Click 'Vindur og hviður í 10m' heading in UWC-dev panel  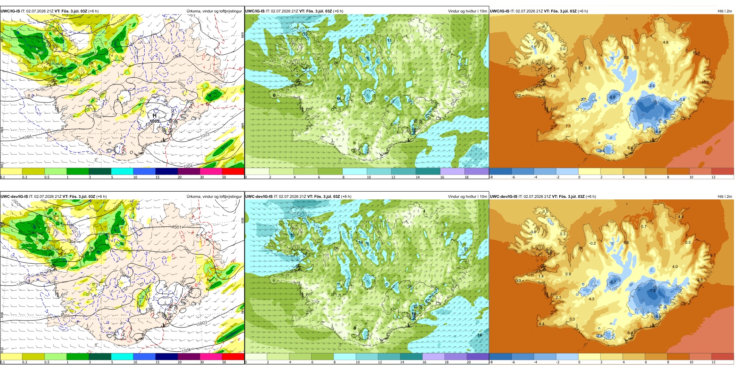(x=467, y=196)
